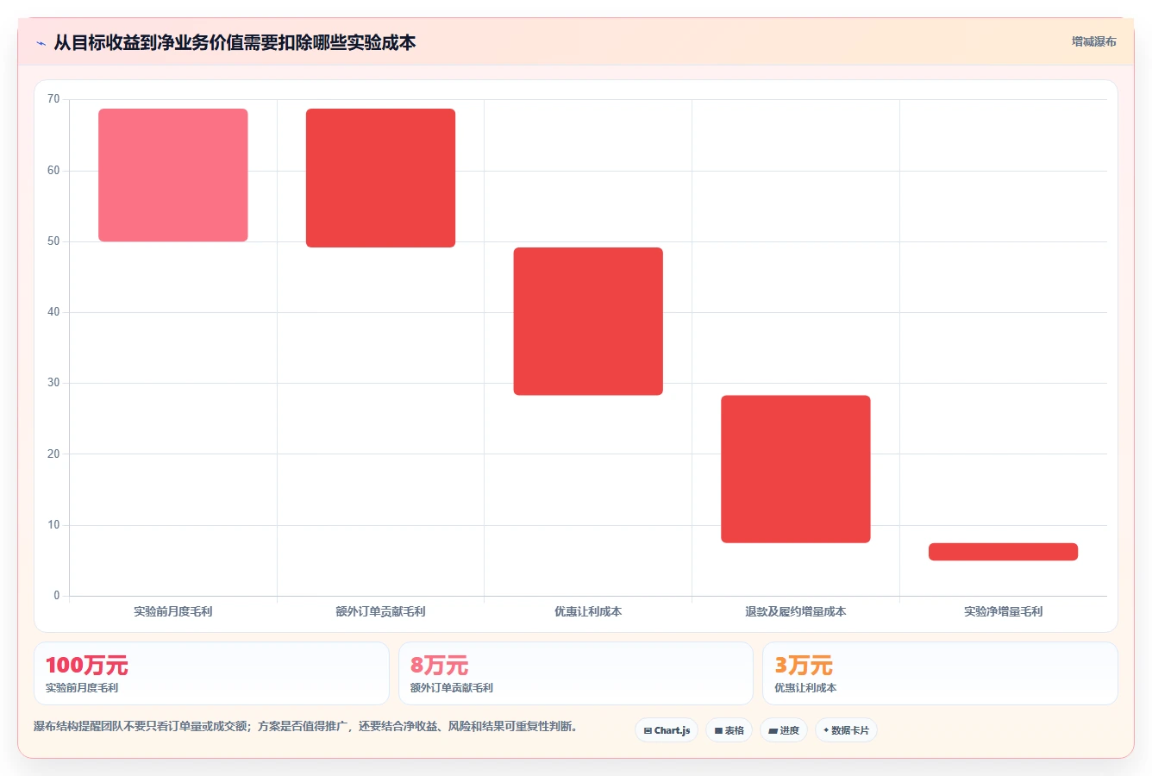Click y-axis tick value 30

point(53,383)
